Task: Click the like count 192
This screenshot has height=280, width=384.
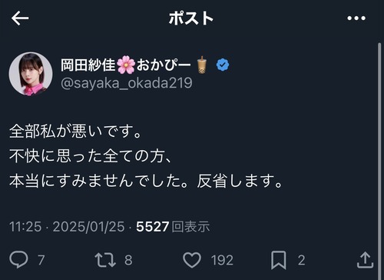Action: pos(222,260)
